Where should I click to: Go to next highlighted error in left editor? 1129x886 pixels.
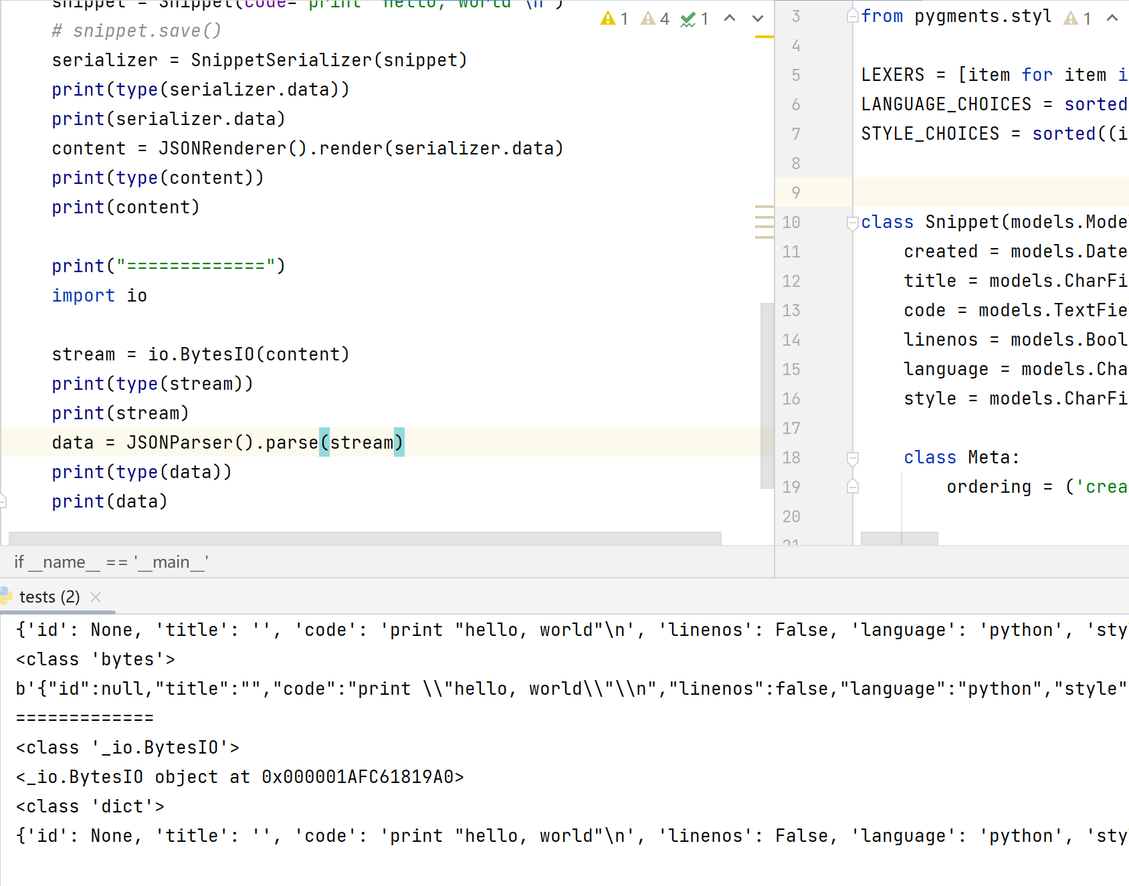point(757,19)
